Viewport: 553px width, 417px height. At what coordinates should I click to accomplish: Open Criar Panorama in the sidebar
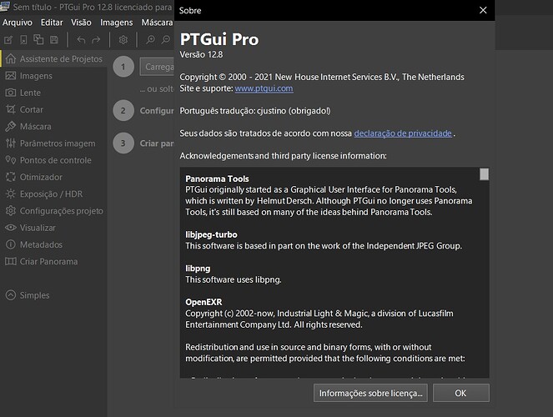coord(54,262)
